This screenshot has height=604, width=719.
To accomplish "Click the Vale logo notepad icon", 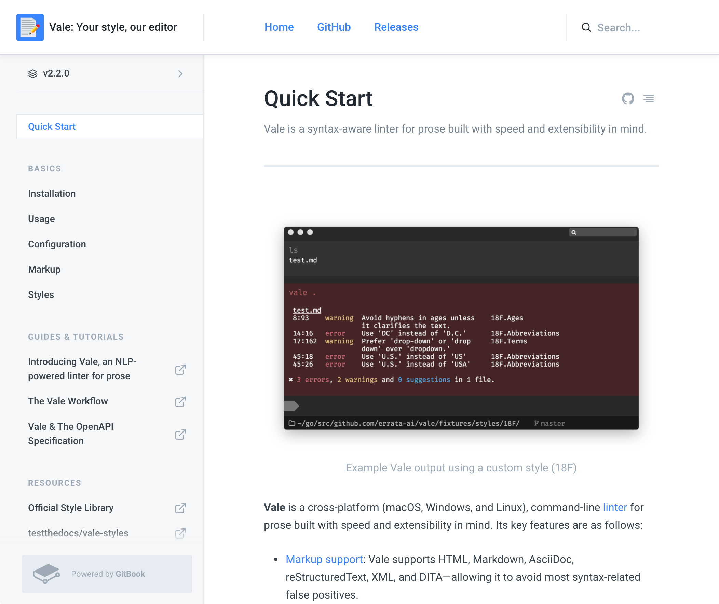I will 30,27.
